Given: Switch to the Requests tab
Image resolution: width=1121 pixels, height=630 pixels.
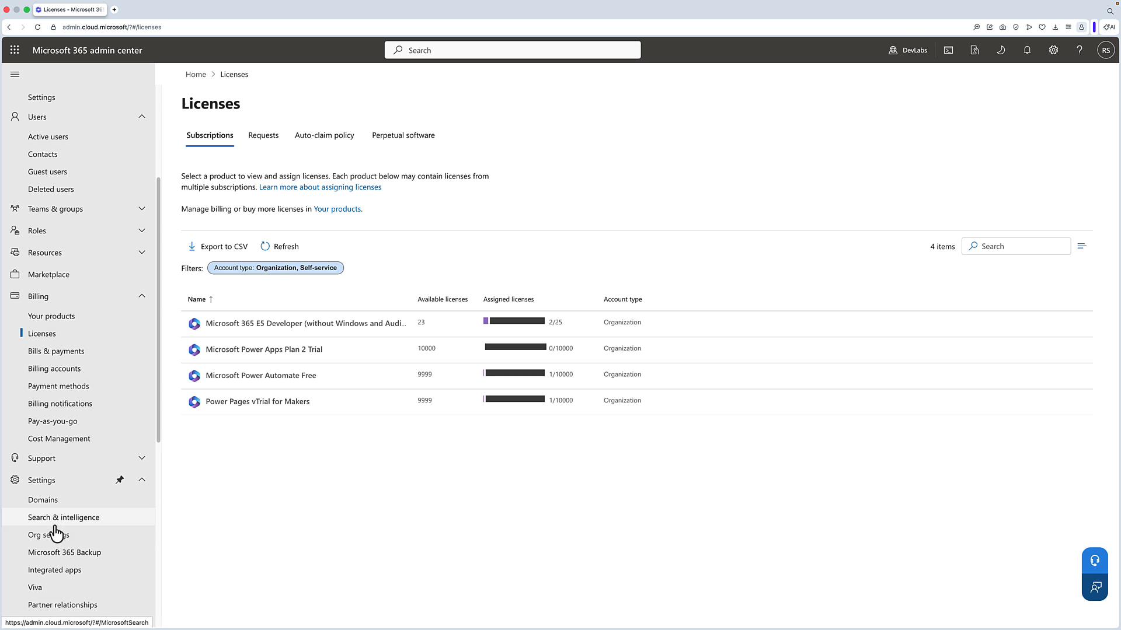Looking at the screenshot, I should coord(263,135).
